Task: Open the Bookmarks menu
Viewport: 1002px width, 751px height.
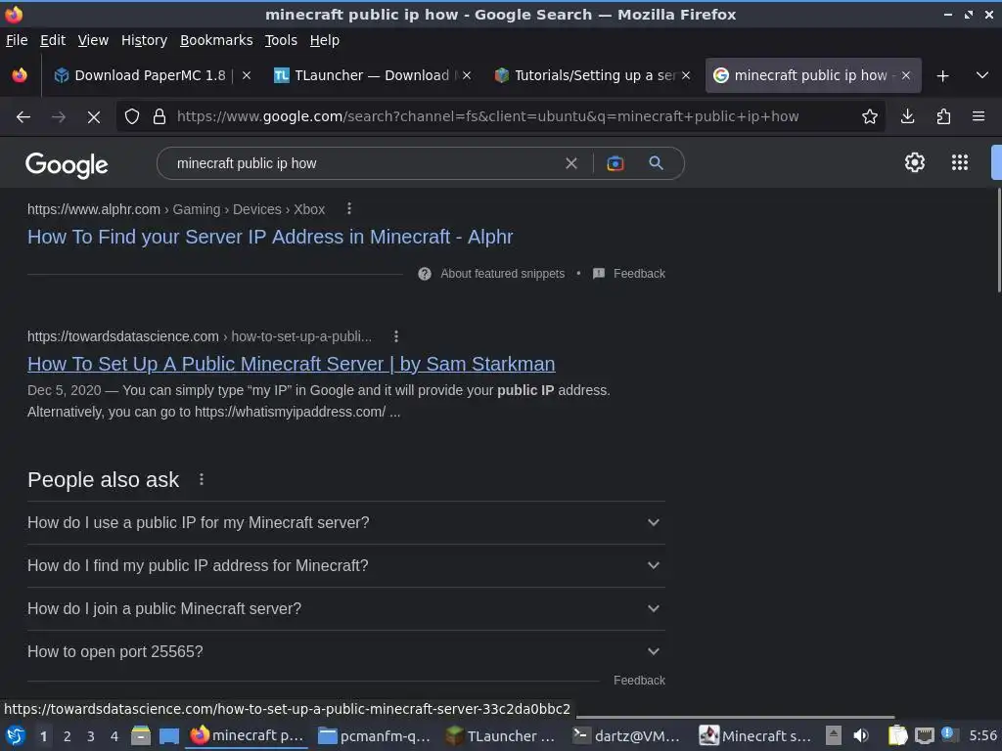Action: point(216,40)
